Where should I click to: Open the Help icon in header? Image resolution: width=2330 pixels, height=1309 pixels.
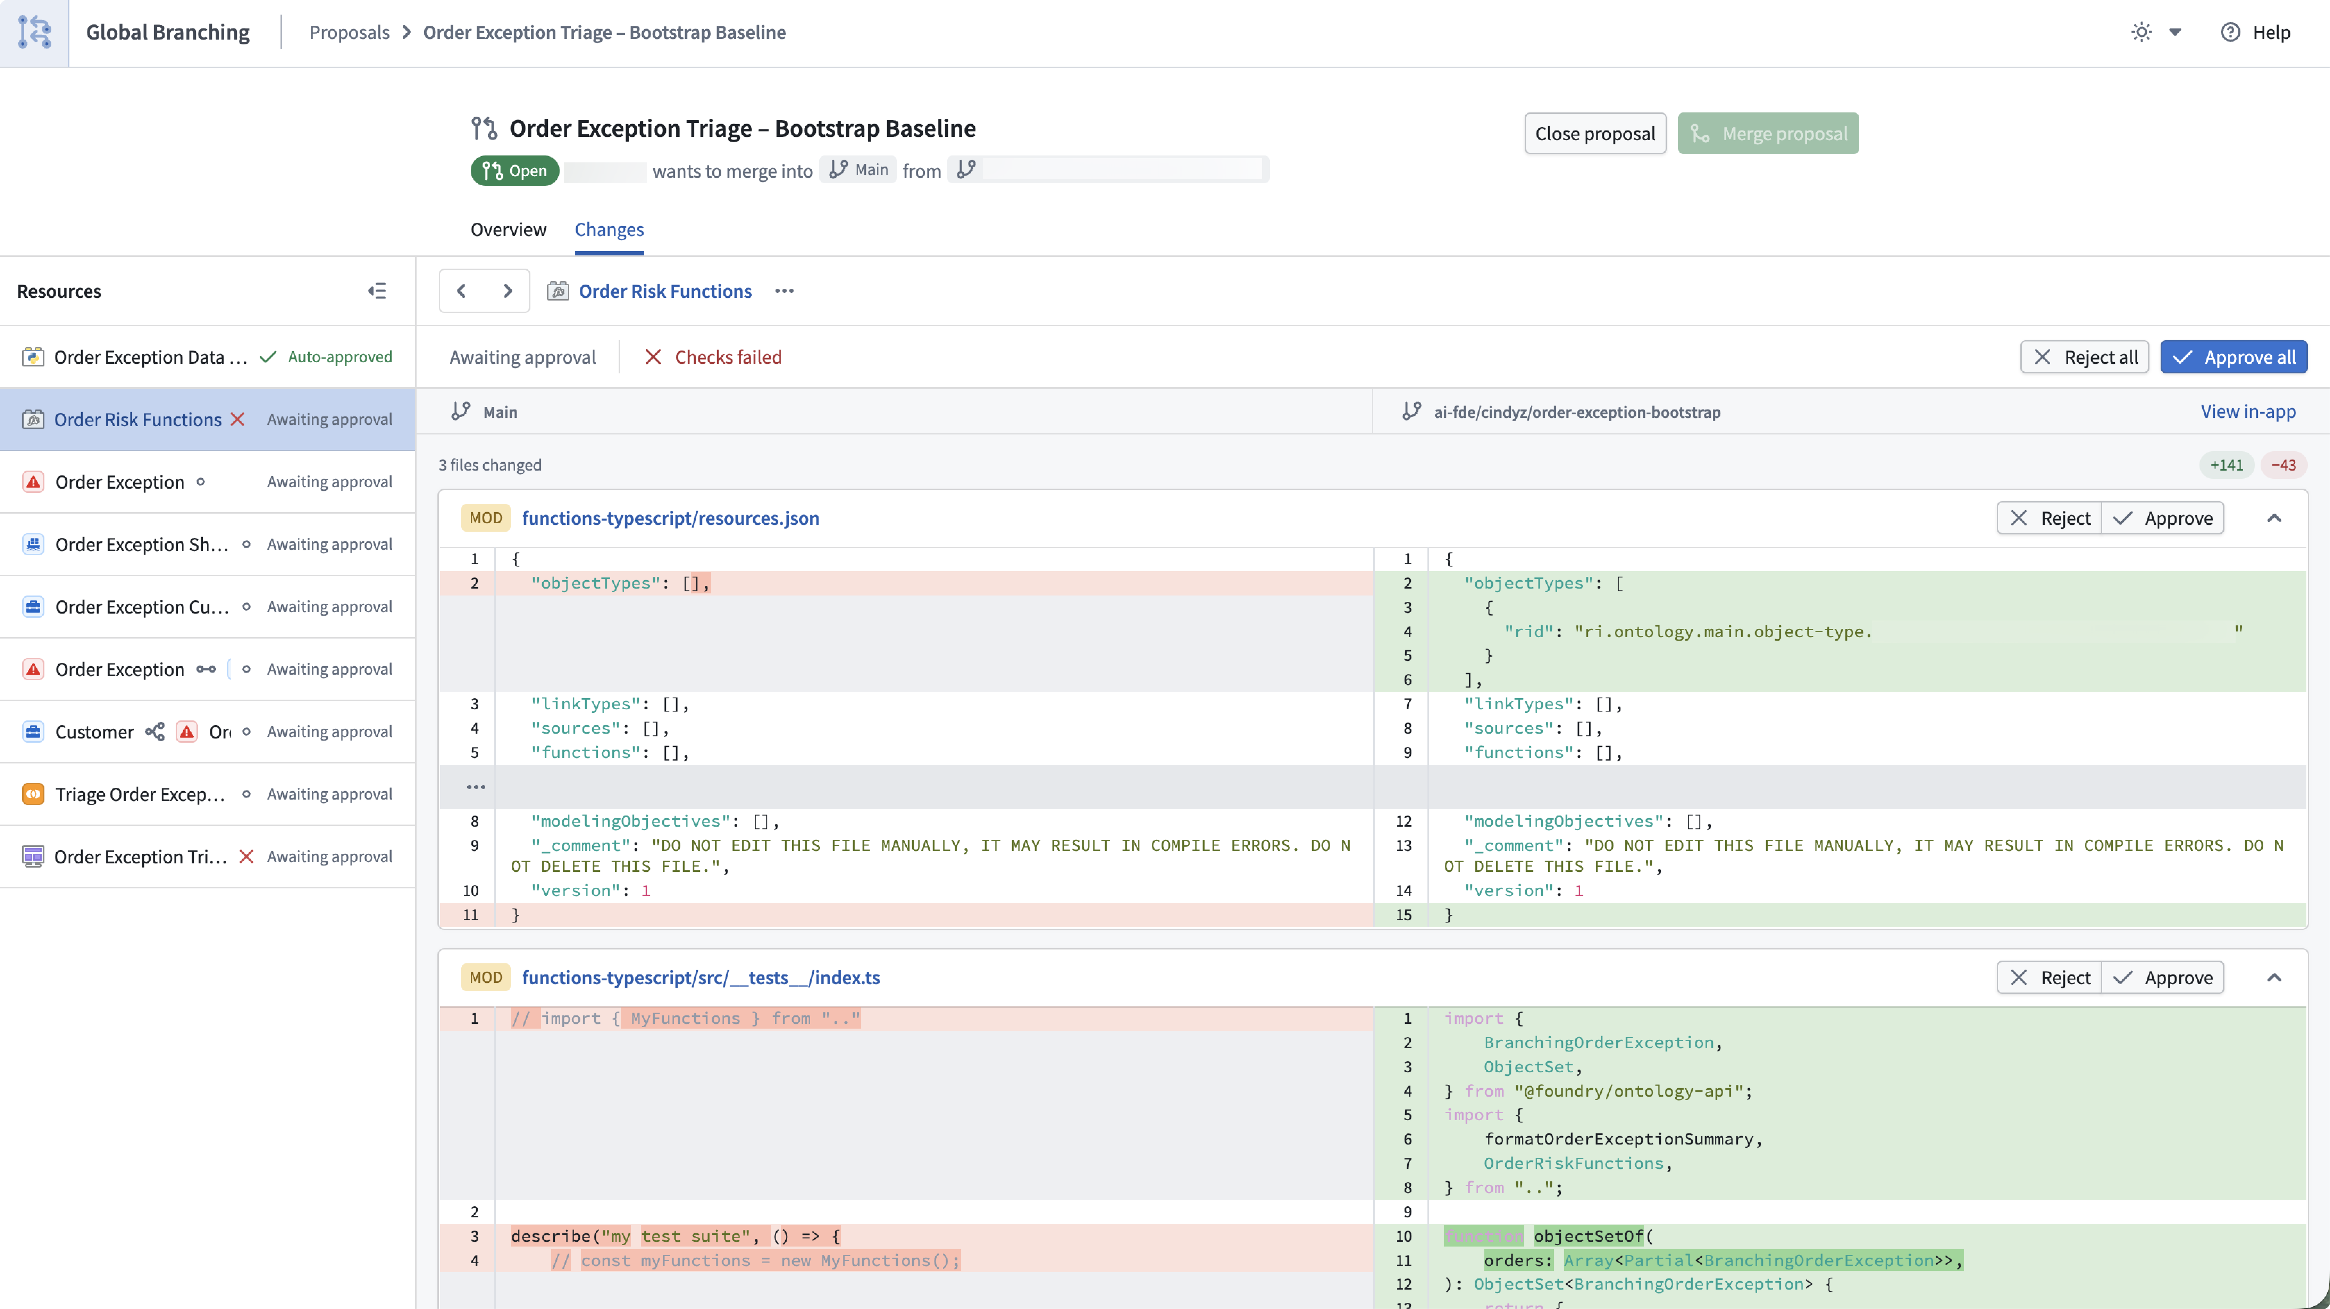(2230, 33)
